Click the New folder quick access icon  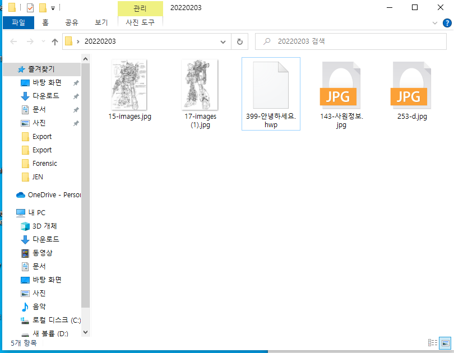43,7
